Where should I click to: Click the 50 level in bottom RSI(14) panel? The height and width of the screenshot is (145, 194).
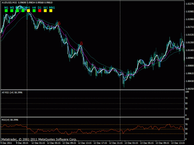(x=186, y=129)
